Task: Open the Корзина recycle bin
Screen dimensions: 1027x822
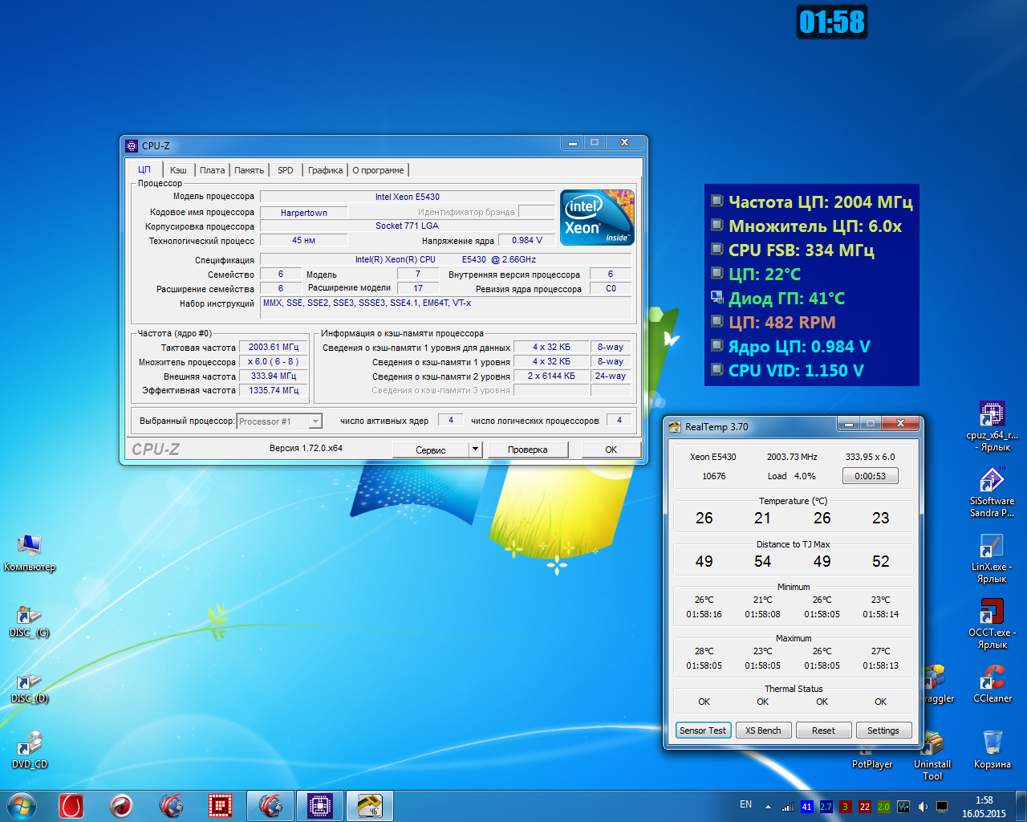Action: (x=992, y=750)
